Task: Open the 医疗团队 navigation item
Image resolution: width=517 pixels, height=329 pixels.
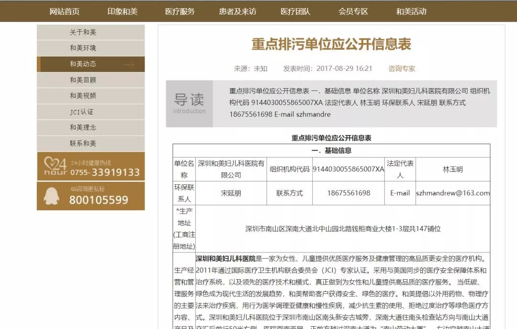Action: pyautogui.click(x=295, y=11)
